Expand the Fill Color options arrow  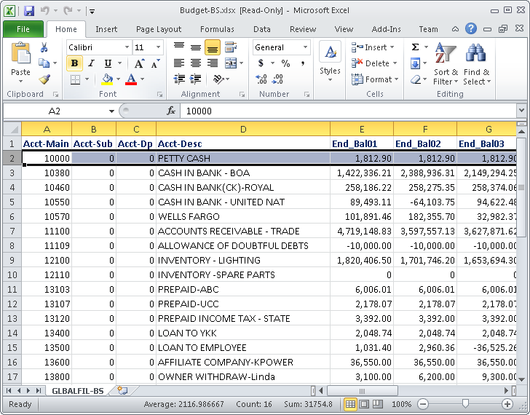click(x=118, y=79)
